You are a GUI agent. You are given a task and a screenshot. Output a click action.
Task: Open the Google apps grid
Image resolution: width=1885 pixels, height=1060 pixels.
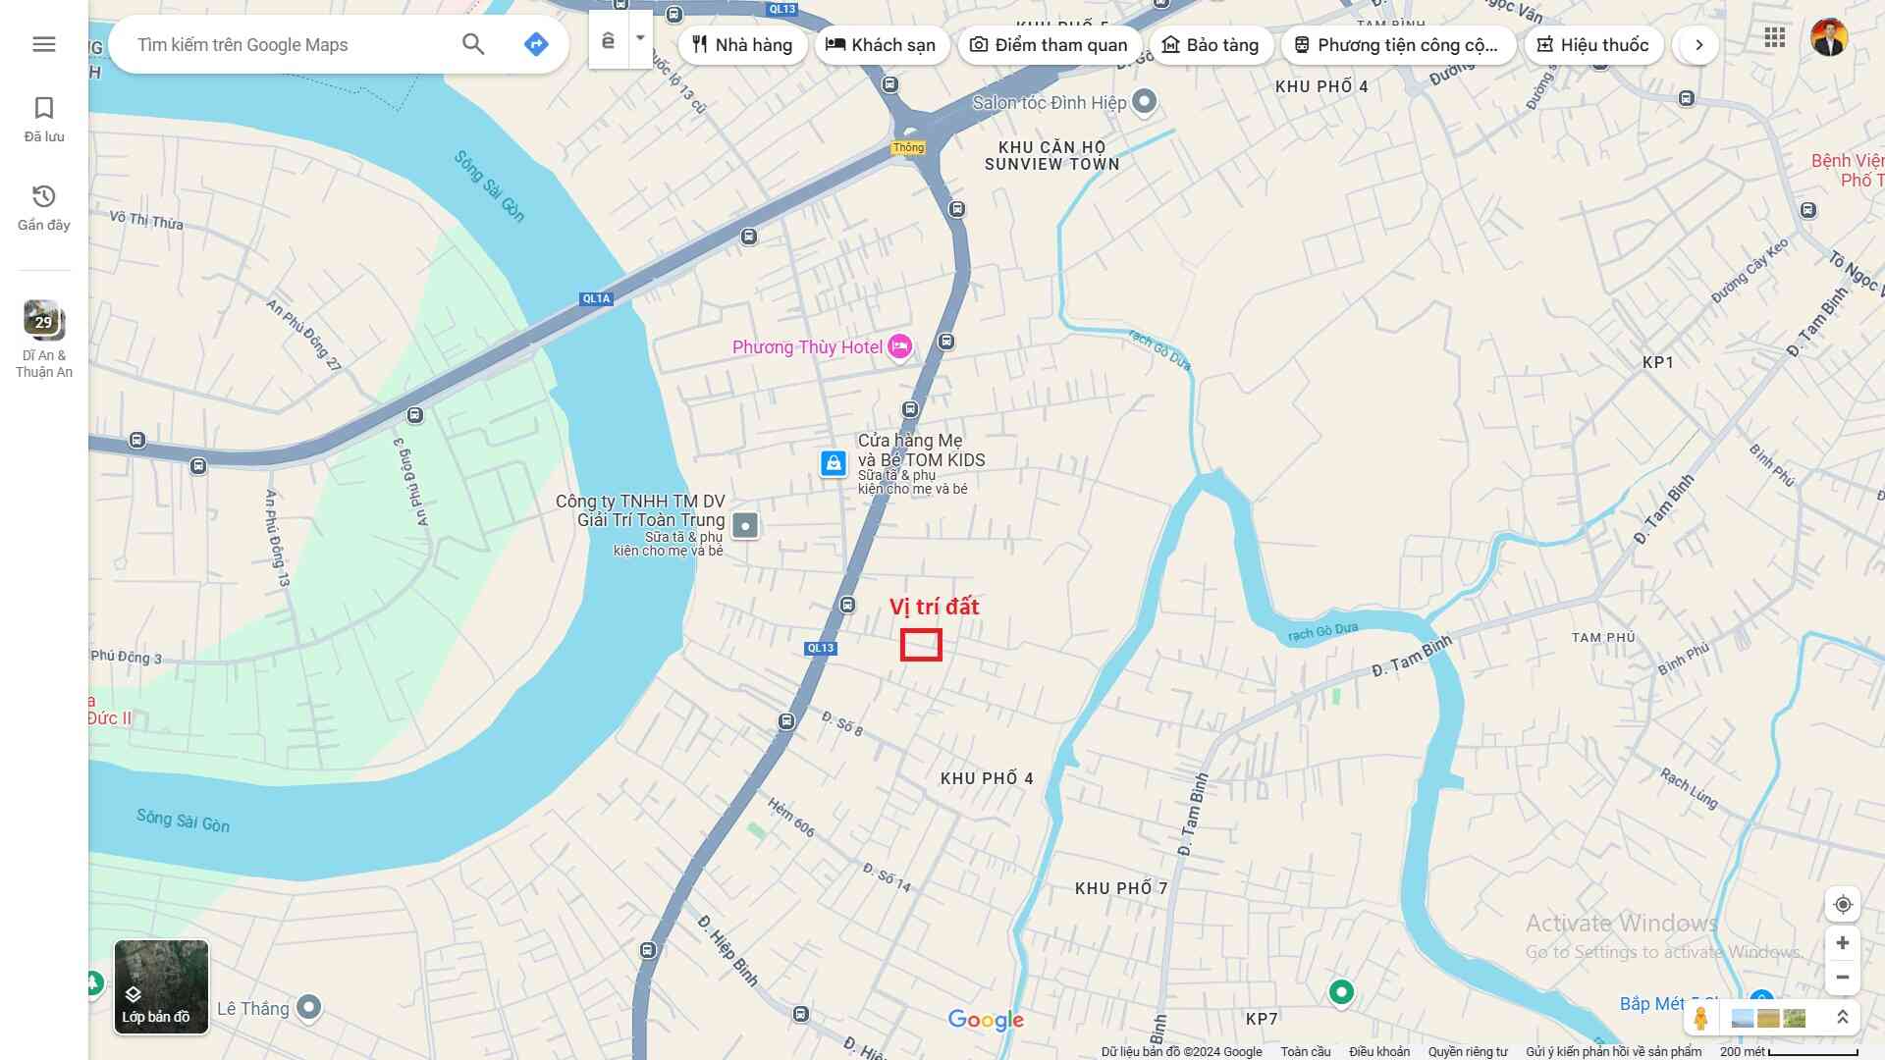tap(1774, 38)
